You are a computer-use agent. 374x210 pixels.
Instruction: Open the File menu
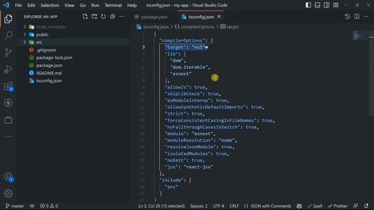click(x=18, y=5)
